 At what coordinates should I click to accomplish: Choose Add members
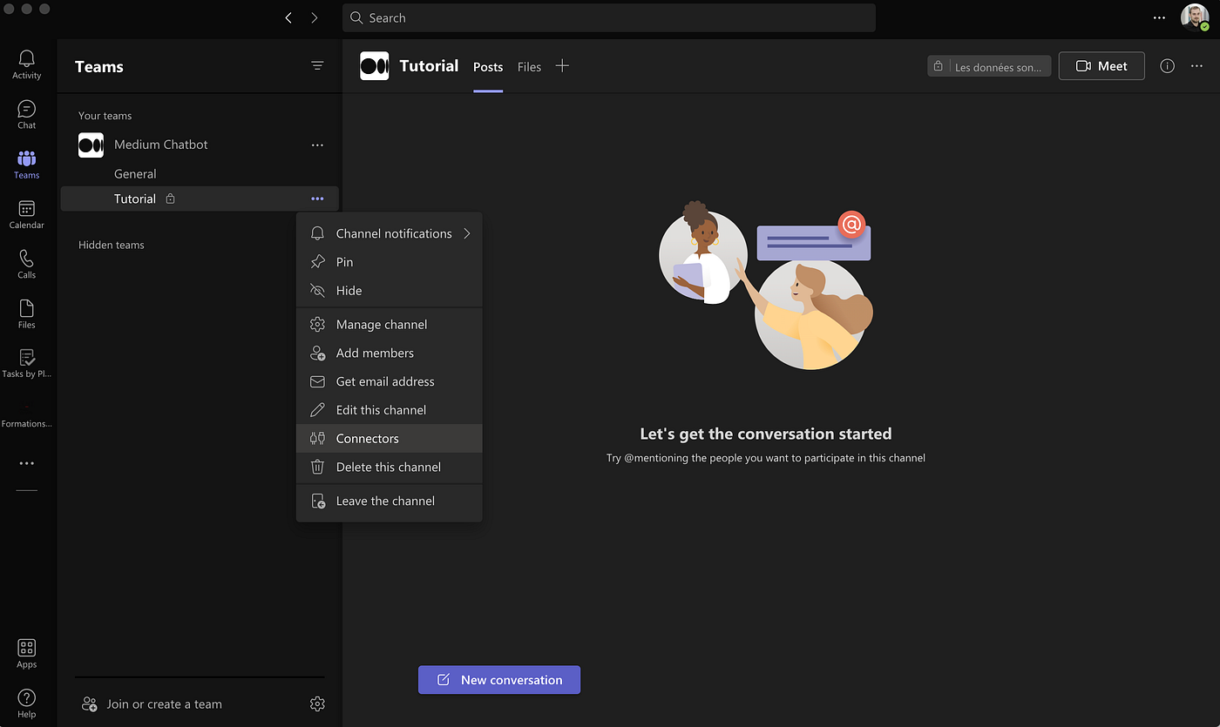click(x=390, y=353)
